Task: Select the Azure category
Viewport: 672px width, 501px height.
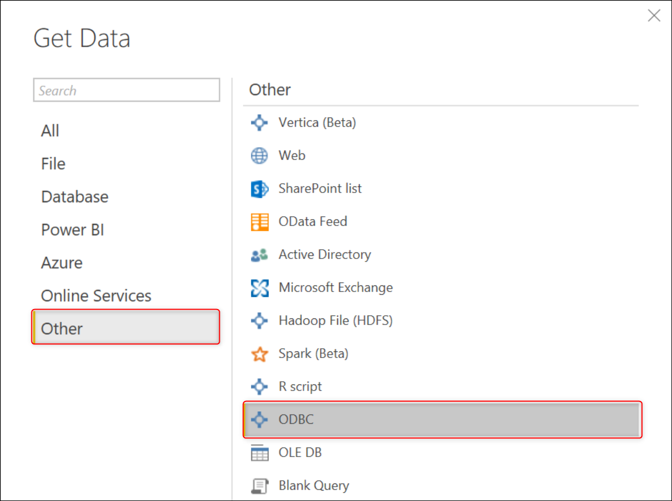Action: 61,262
